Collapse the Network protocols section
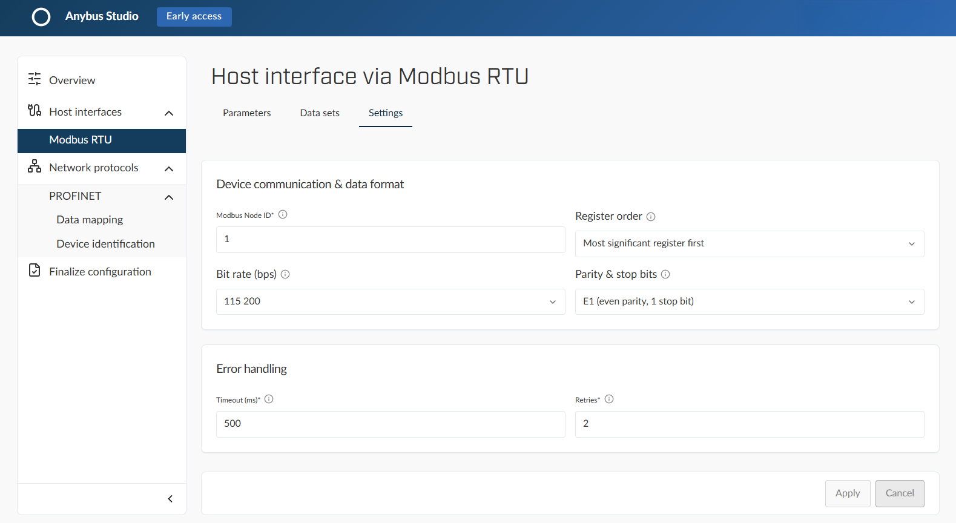Screen dimensions: 956x523 tap(169, 169)
